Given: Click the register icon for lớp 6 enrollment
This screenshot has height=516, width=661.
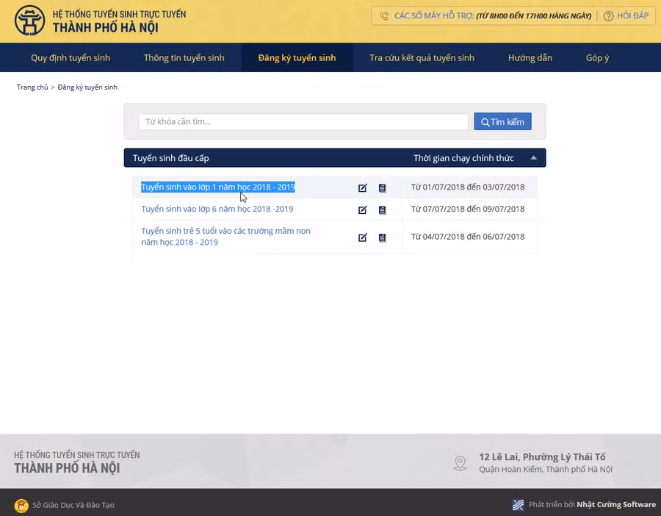Looking at the screenshot, I should click(362, 210).
